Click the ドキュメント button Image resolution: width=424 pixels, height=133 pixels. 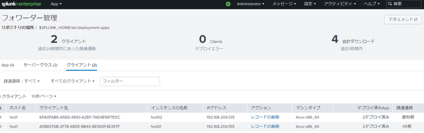click(x=403, y=20)
